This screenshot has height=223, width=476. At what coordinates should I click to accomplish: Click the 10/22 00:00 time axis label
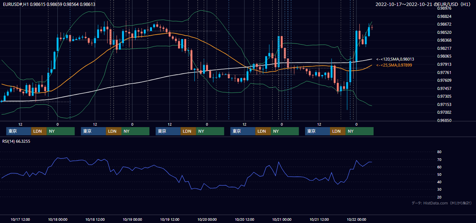pos(356,219)
